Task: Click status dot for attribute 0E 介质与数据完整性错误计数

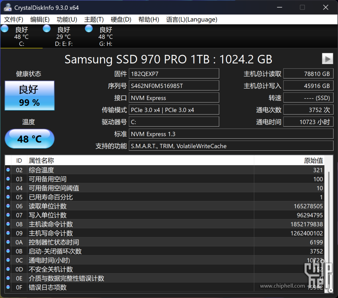Action: (x=8, y=278)
